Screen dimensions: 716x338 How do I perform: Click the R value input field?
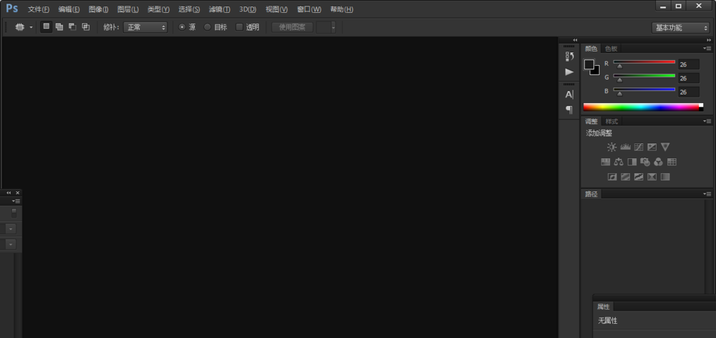688,64
